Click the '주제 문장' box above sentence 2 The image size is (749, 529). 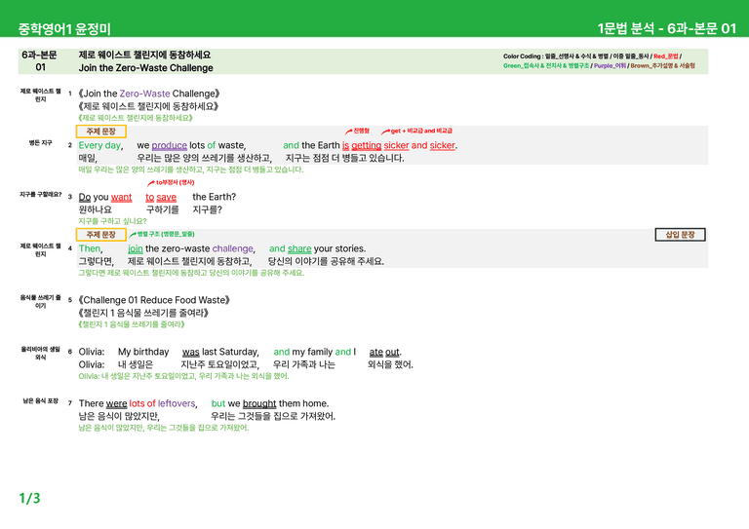coord(100,132)
